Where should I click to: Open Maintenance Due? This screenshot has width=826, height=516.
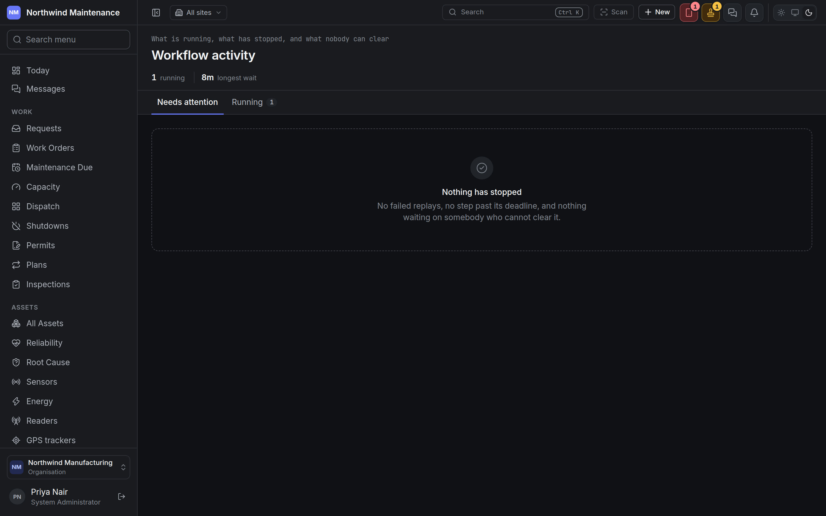(69, 167)
